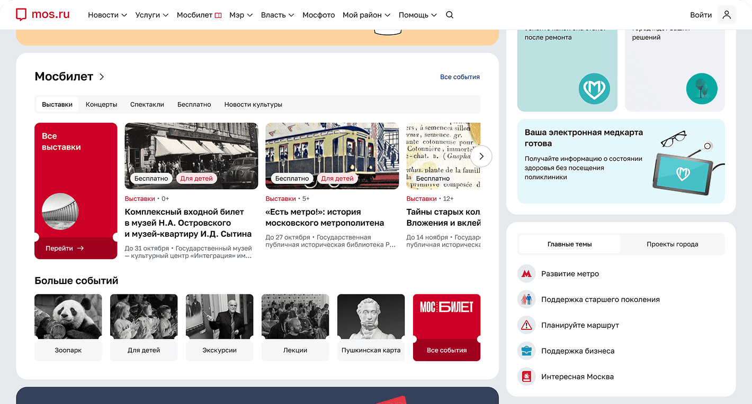Image resolution: width=752 pixels, height=404 pixels.
Task: Open the Мэр dropdown
Action: (241, 15)
